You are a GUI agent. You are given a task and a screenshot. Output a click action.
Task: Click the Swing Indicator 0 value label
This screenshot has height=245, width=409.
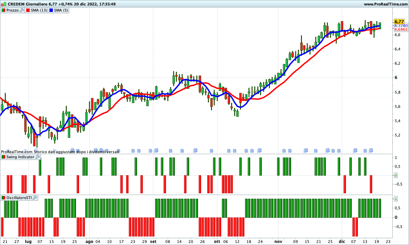click(x=396, y=175)
